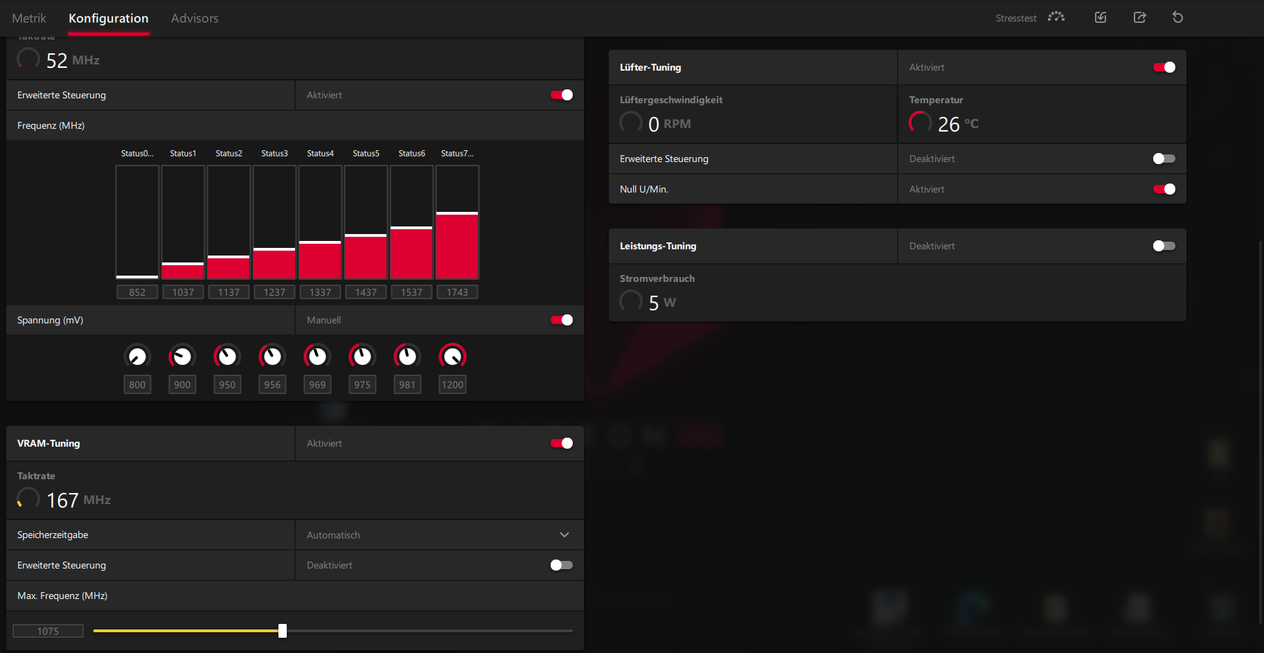Image resolution: width=1264 pixels, height=653 pixels.
Task: Open the Advisors tab
Action: coord(195,18)
